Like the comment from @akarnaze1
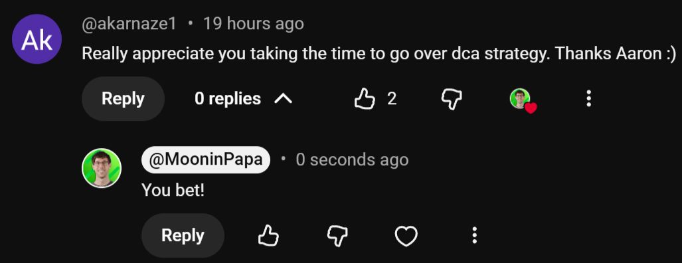Image resolution: width=682 pixels, height=263 pixels. 365,99
